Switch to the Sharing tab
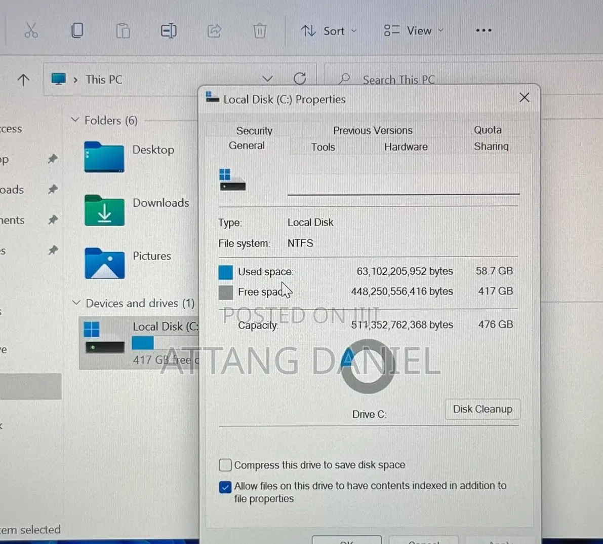 (491, 147)
